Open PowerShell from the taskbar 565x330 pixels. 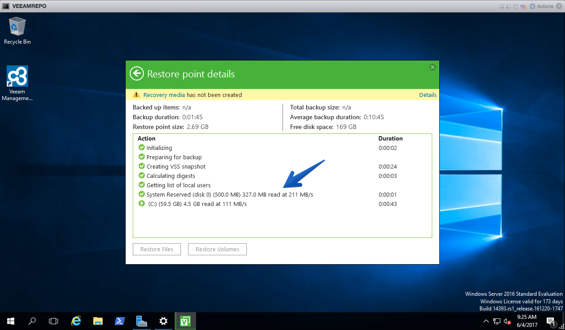click(x=120, y=321)
